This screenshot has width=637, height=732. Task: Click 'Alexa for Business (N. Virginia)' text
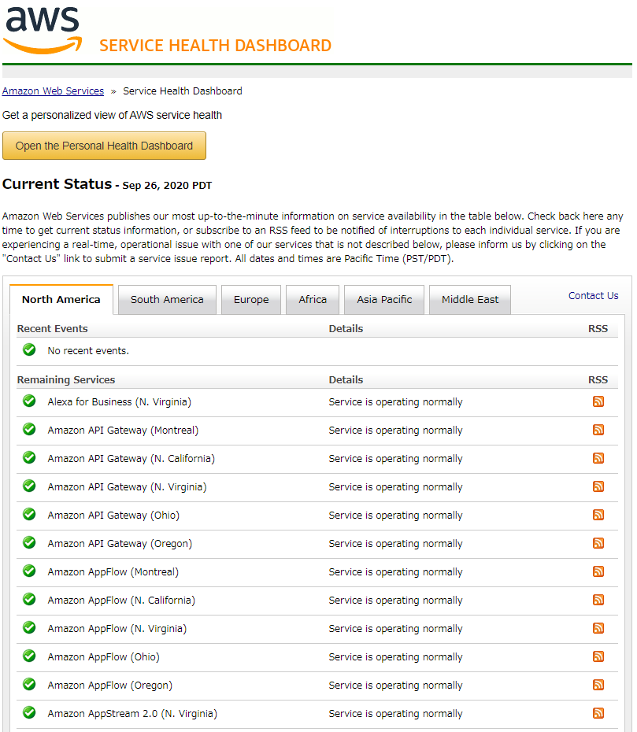[119, 402]
